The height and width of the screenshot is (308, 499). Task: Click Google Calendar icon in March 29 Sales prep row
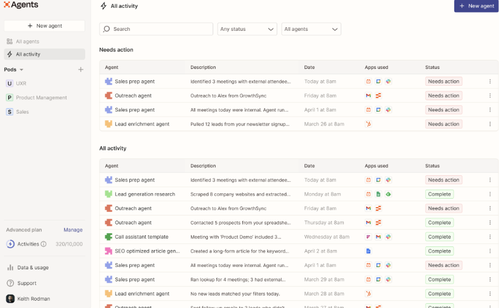(x=378, y=280)
